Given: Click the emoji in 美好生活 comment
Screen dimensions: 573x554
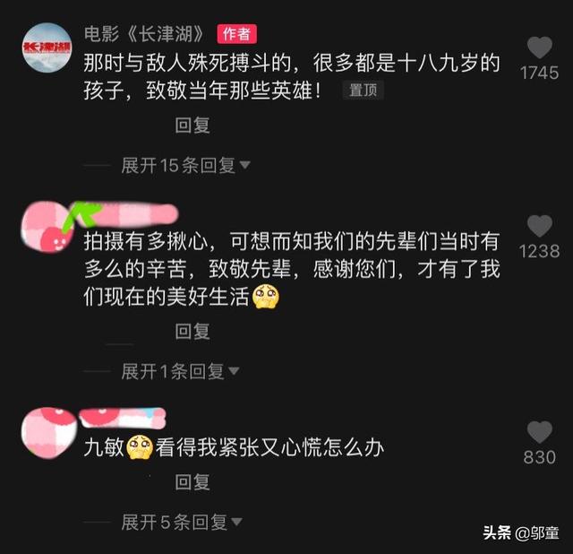Looking at the screenshot, I should pos(266,297).
